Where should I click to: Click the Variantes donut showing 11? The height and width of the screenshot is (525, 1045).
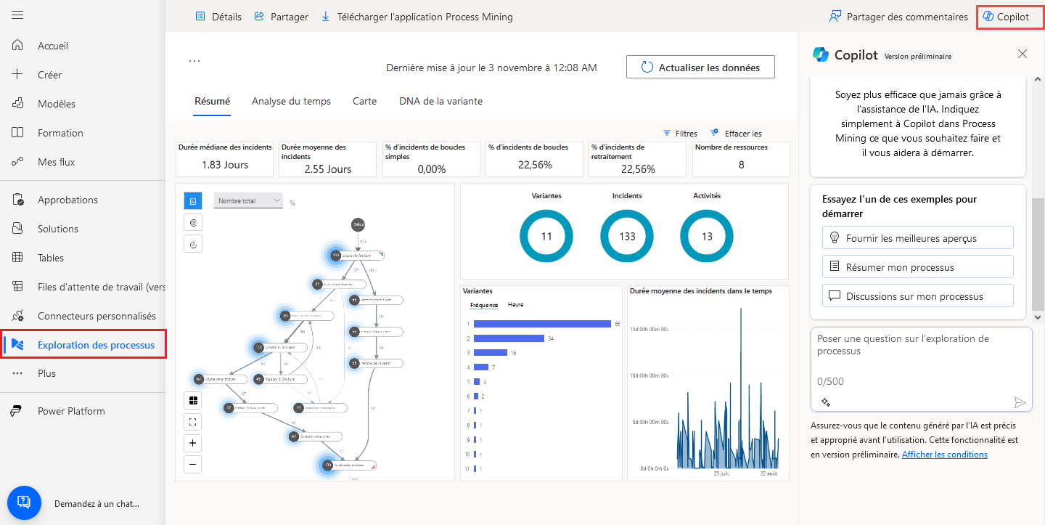pos(546,236)
